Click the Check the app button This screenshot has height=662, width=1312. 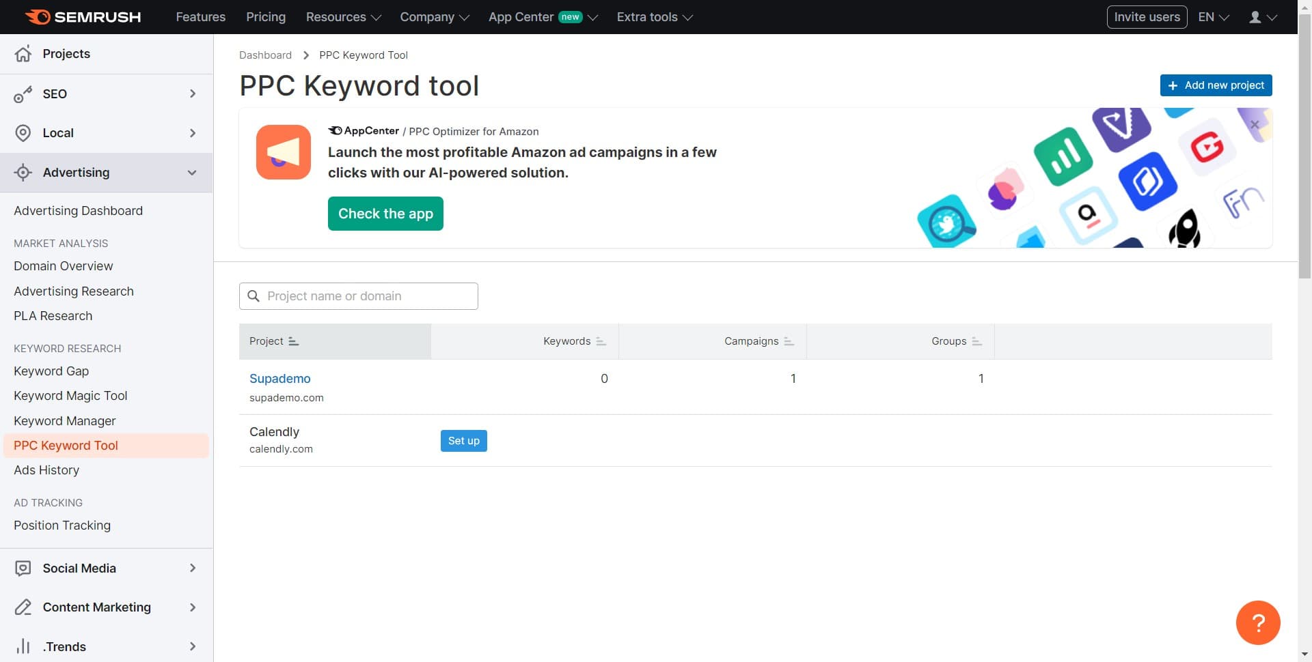click(x=385, y=213)
